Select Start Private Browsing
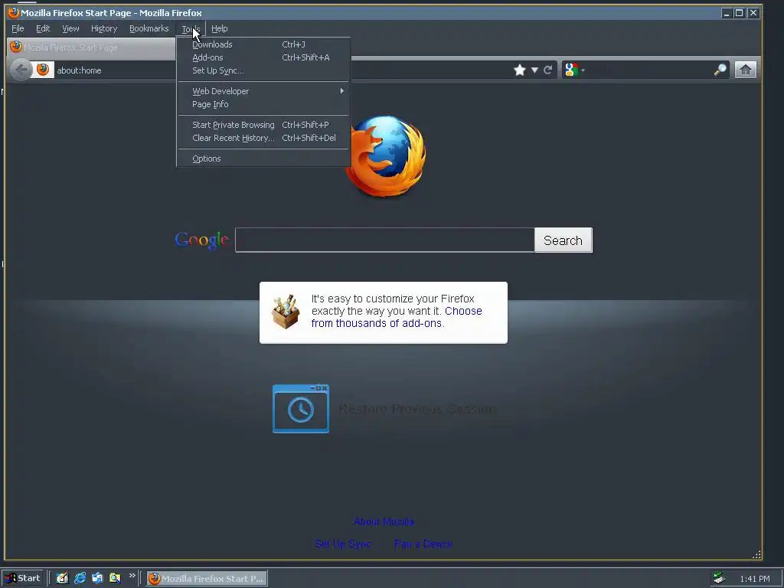This screenshot has width=784, height=588. (263, 125)
